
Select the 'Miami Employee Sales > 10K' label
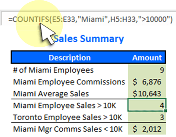pyautogui.click(x=65, y=105)
